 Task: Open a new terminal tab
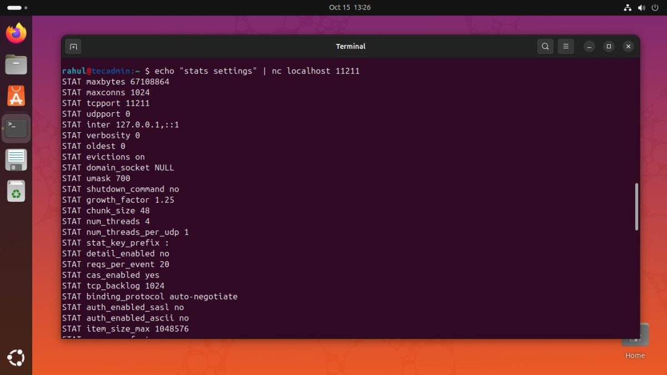click(x=73, y=47)
